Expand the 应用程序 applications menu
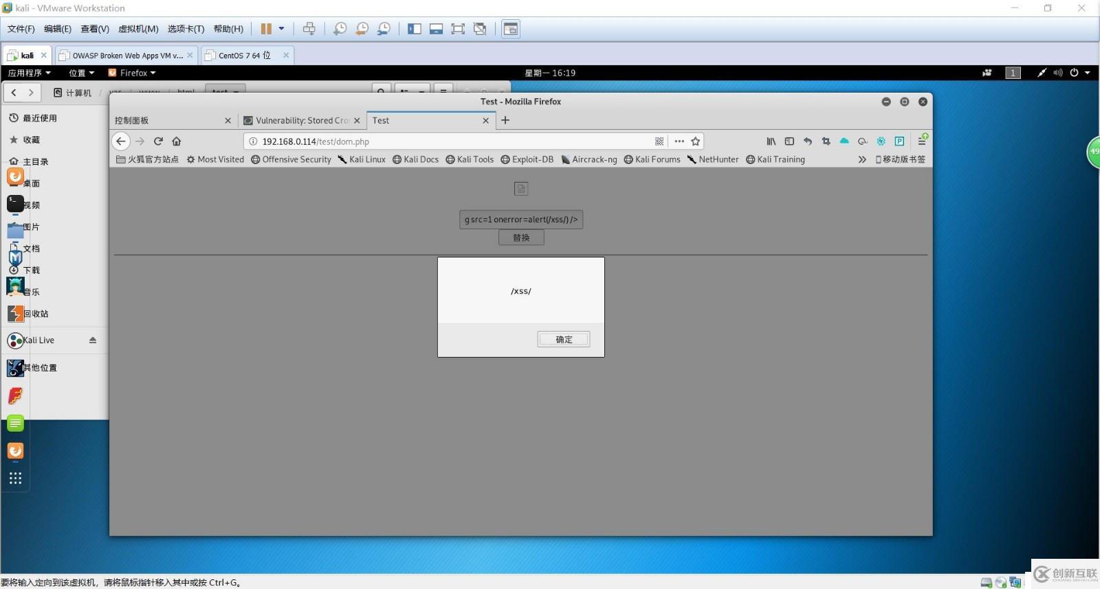This screenshot has width=1100, height=589. click(x=29, y=73)
